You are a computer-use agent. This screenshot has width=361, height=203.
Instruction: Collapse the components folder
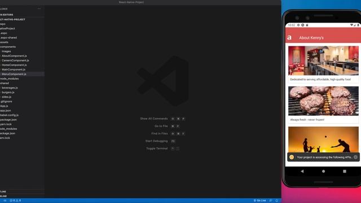[x=8, y=47]
